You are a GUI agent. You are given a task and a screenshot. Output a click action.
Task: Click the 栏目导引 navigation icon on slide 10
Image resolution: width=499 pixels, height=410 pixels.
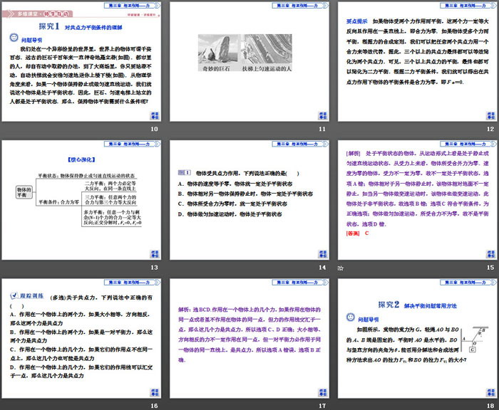coord(155,116)
